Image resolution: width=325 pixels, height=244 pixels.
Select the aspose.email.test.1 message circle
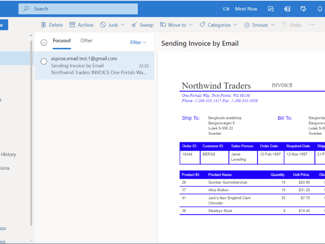(44, 61)
